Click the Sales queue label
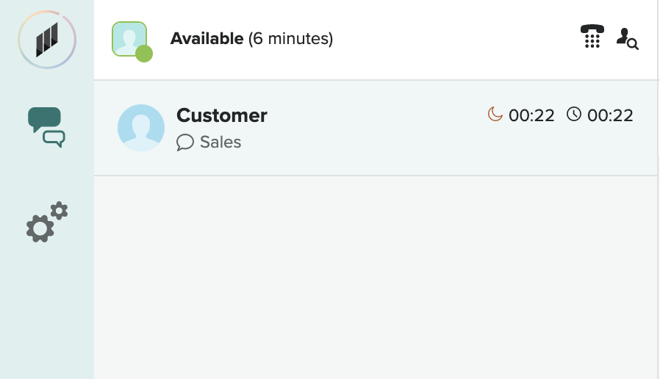 point(220,142)
